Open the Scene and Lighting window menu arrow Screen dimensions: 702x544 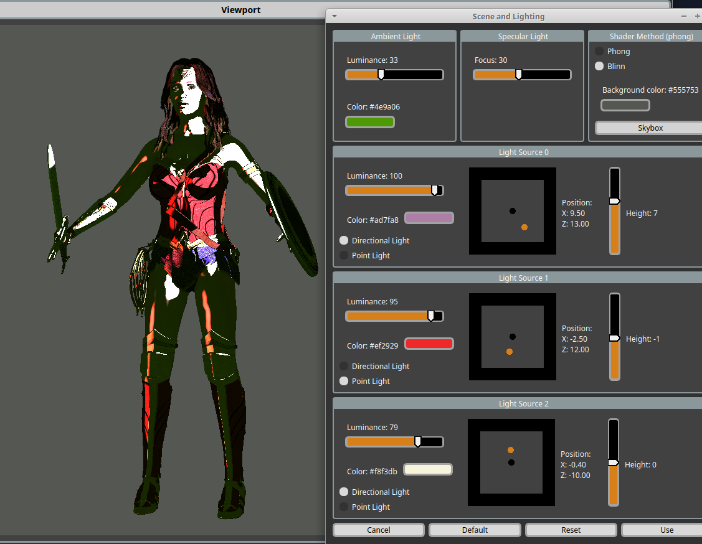(334, 16)
